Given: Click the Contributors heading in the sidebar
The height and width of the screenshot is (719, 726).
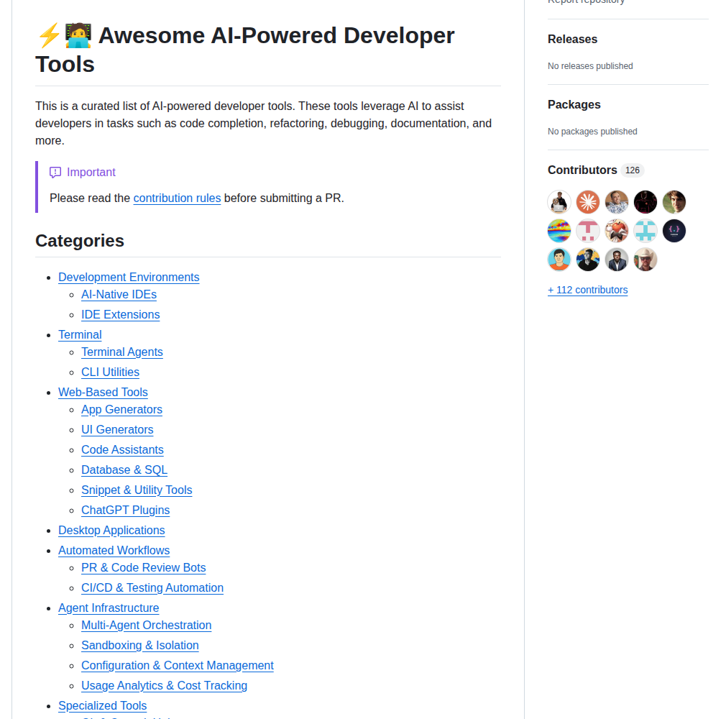Looking at the screenshot, I should pyautogui.click(x=582, y=170).
